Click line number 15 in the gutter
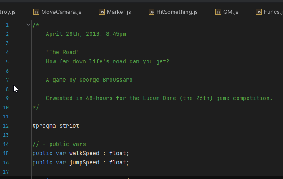The image size is (283, 179). 6,154
